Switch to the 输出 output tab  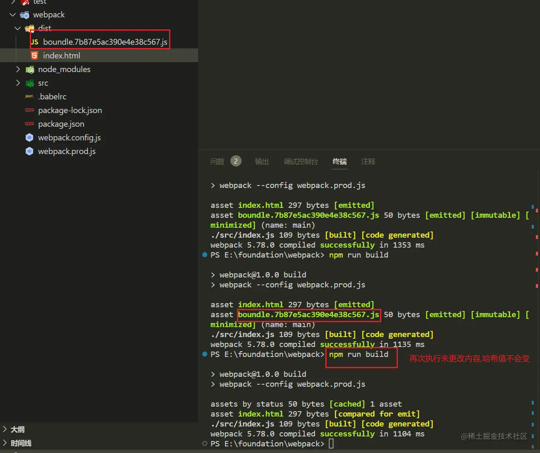[262, 161]
